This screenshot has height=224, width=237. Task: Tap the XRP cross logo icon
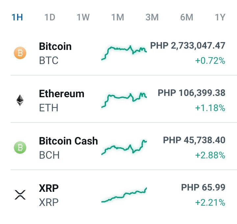[x=20, y=195]
